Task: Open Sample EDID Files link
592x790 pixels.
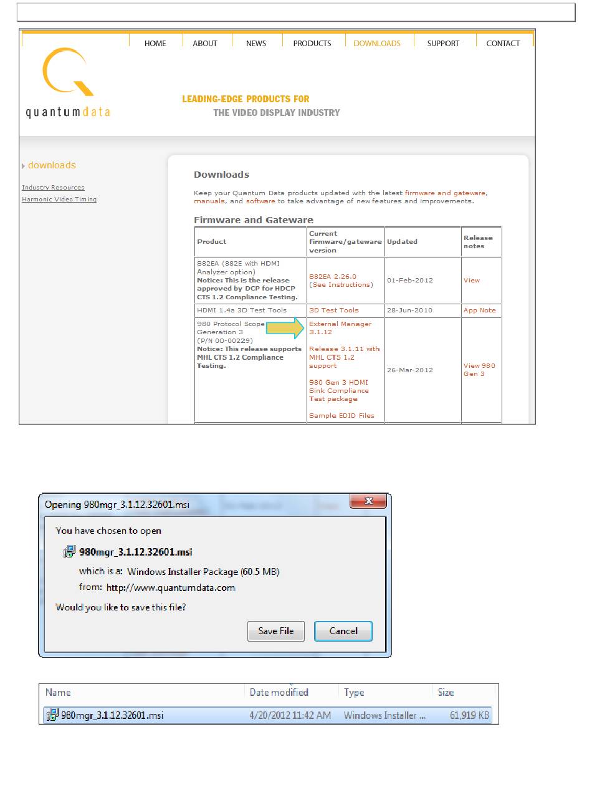Action: click(341, 416)
